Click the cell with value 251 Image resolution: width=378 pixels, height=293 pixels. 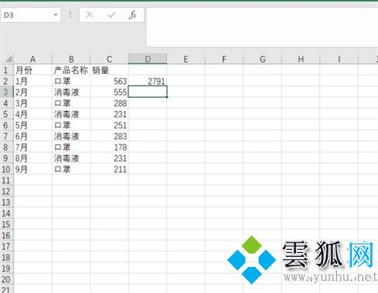[x=109, y=125]
